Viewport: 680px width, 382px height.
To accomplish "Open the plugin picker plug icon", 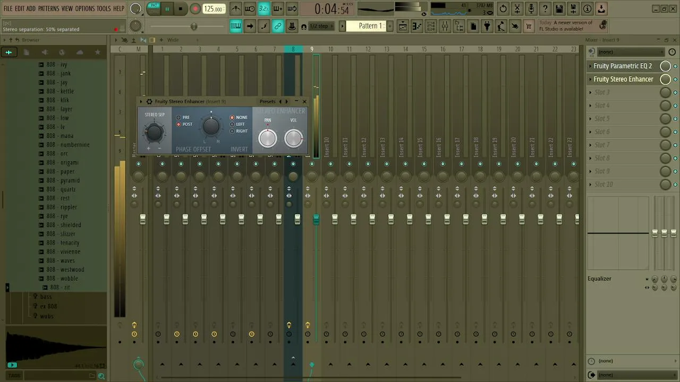I will tap(487, 27).
